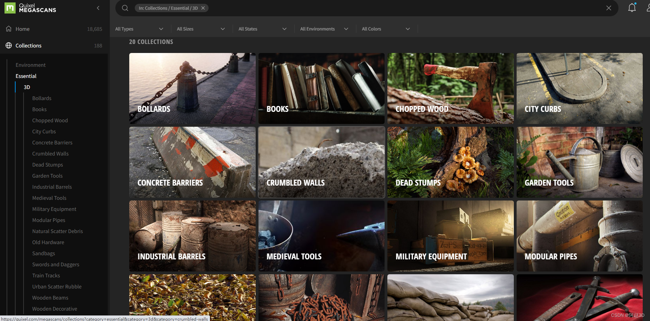Open Urban Scatter Rubble in sidebar
The height and width of the screenshot is (321, 650).
[x=57, y=286]
